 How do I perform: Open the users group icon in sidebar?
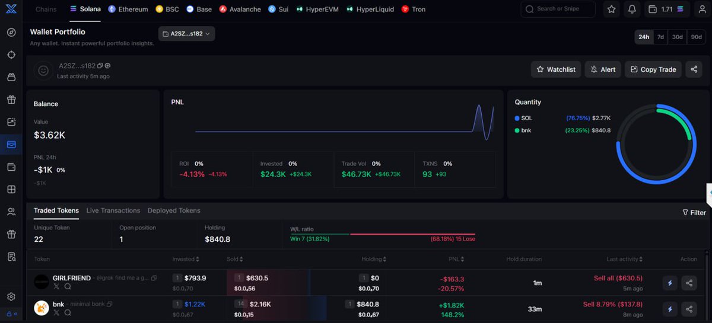click(11, 212)
